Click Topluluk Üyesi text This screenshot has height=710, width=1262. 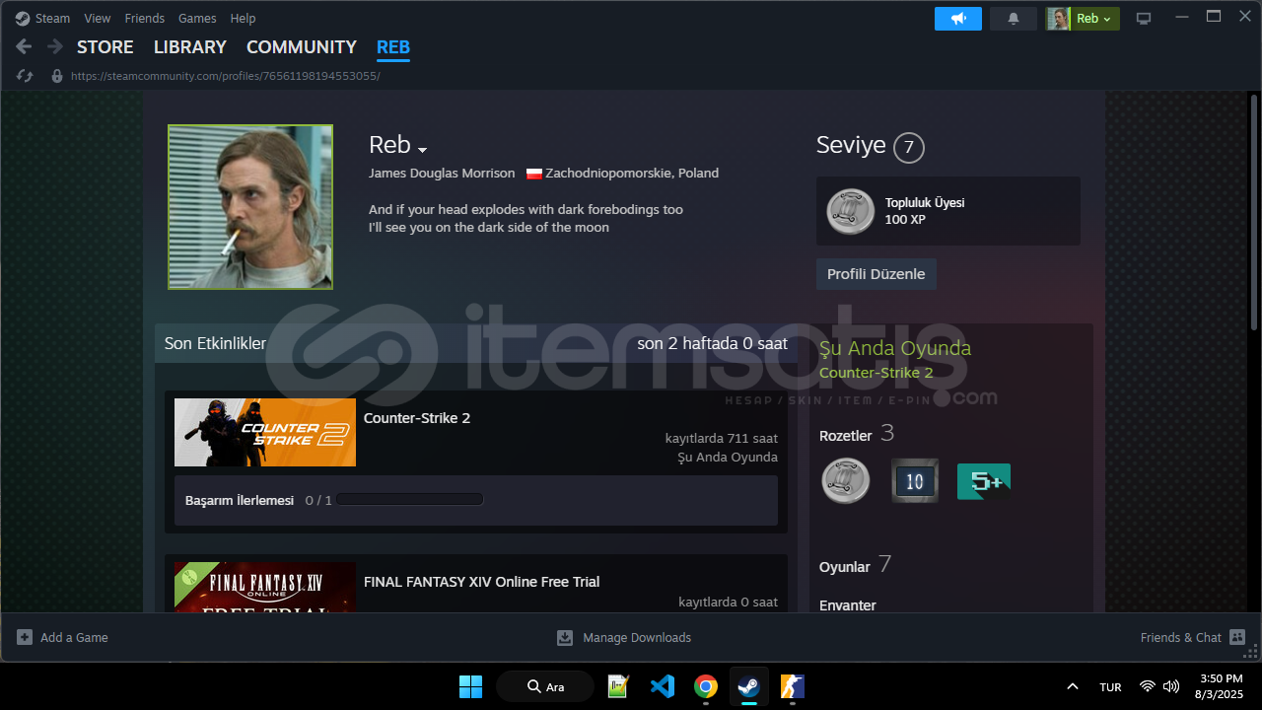tap(925, 202)
